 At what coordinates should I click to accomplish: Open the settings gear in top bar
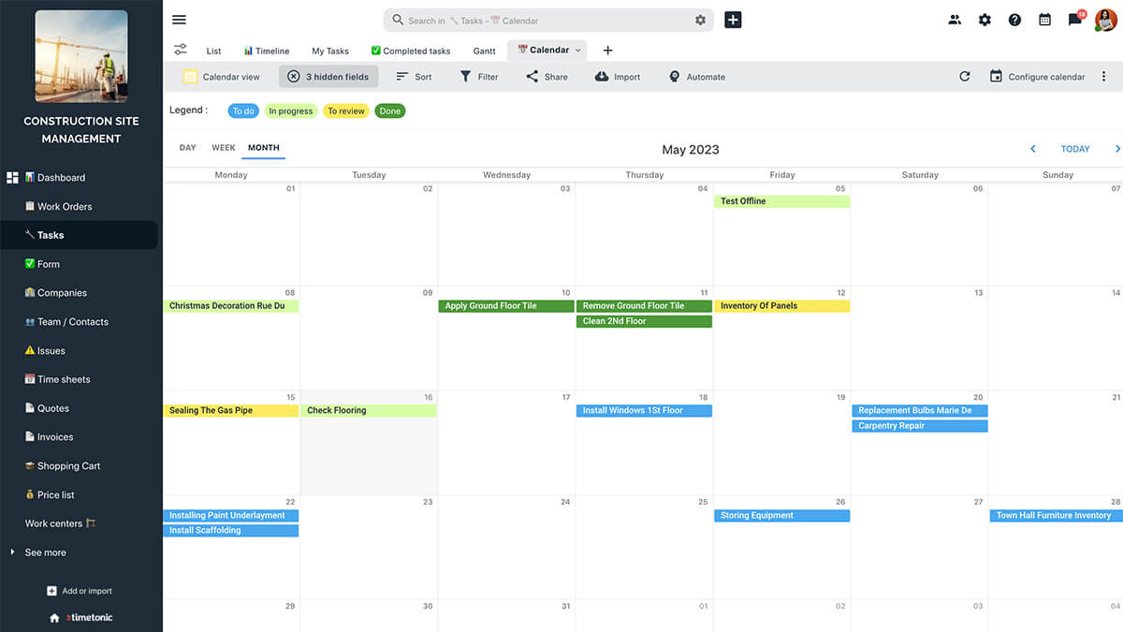[x=984, y=20]
